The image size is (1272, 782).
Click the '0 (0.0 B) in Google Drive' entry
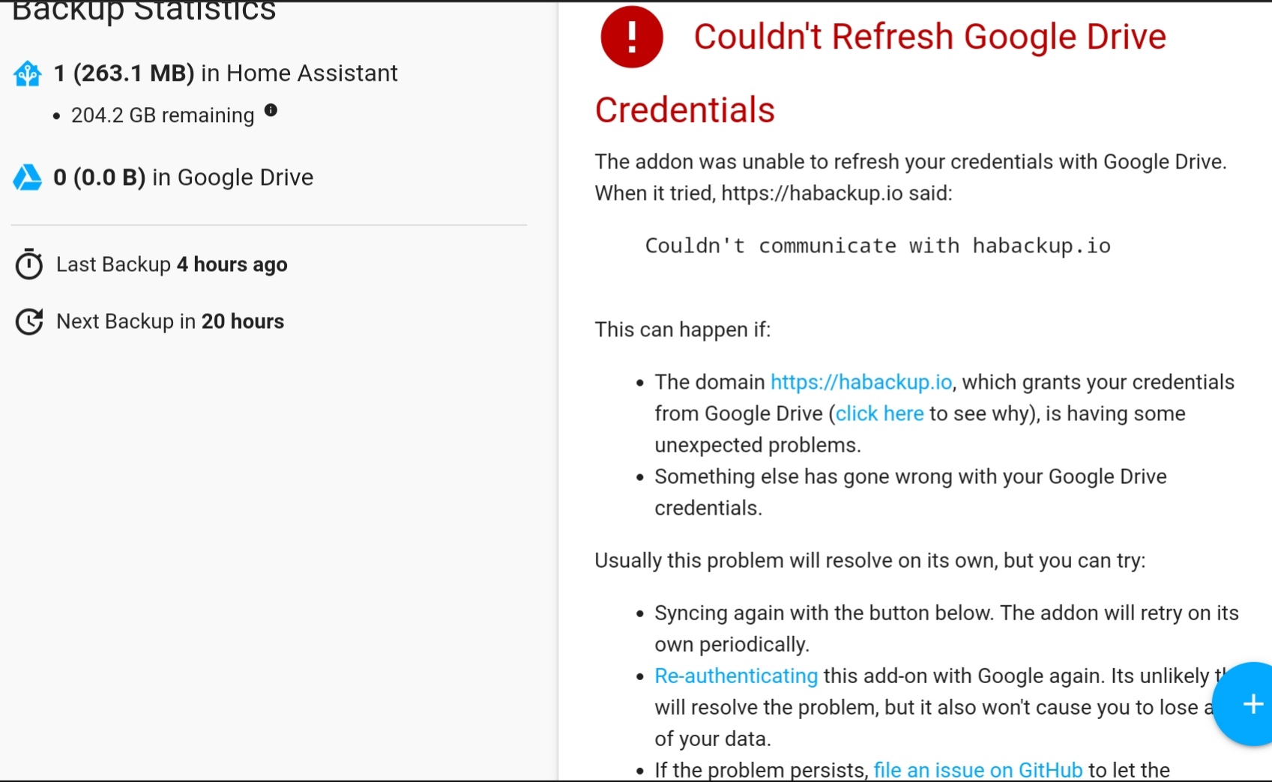pyautogui.click(x=184, y=178)
